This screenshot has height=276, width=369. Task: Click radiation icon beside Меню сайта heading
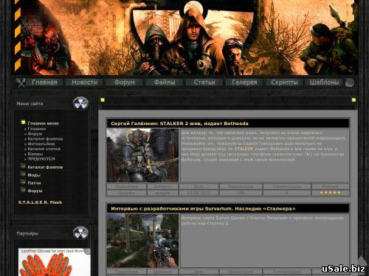tap(80, 103)
